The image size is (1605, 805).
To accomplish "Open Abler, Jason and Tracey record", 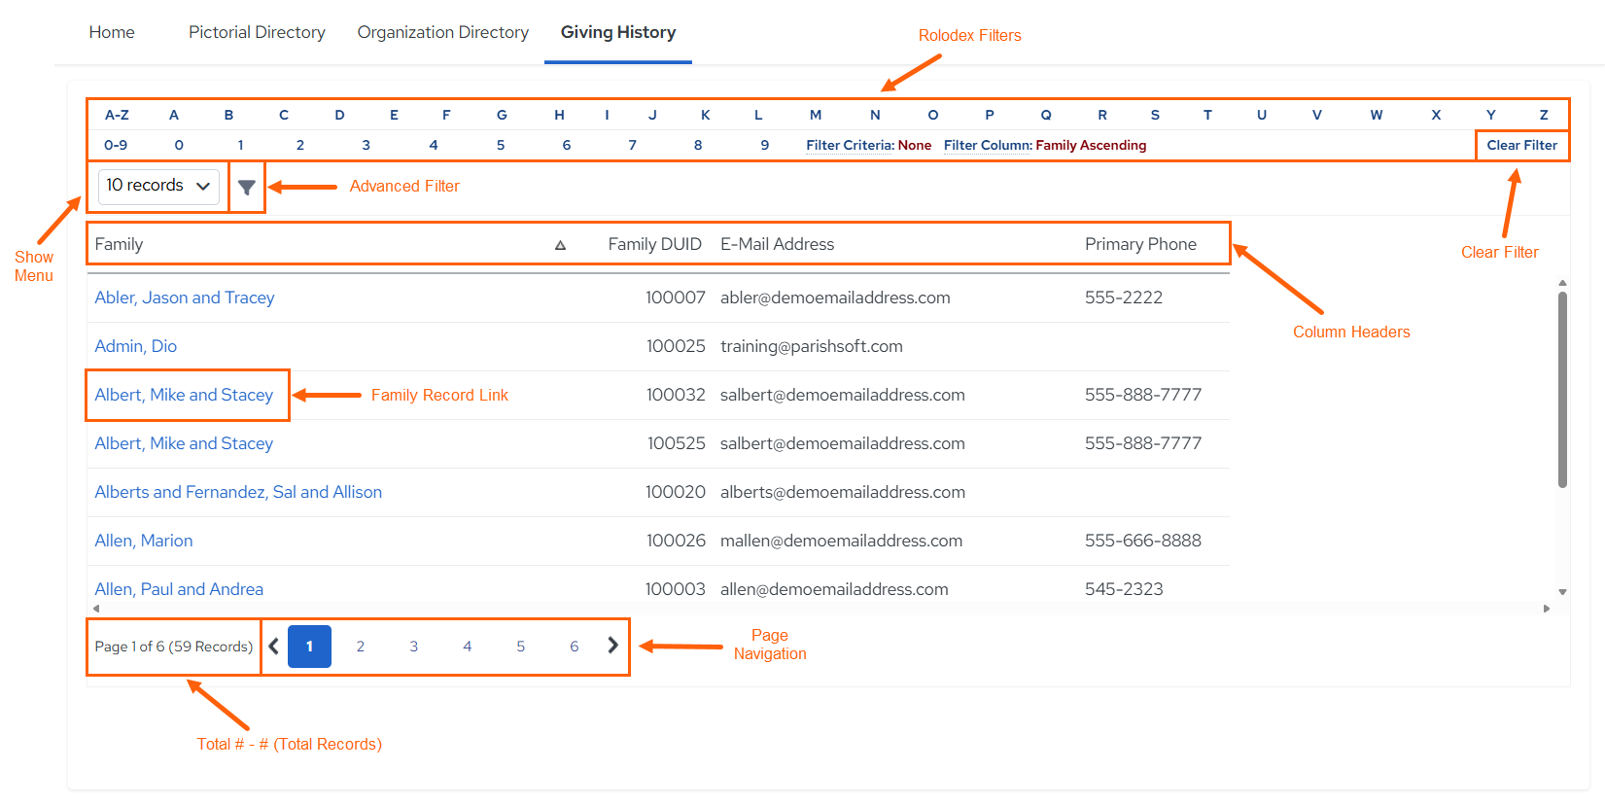I will click(185, 297).
